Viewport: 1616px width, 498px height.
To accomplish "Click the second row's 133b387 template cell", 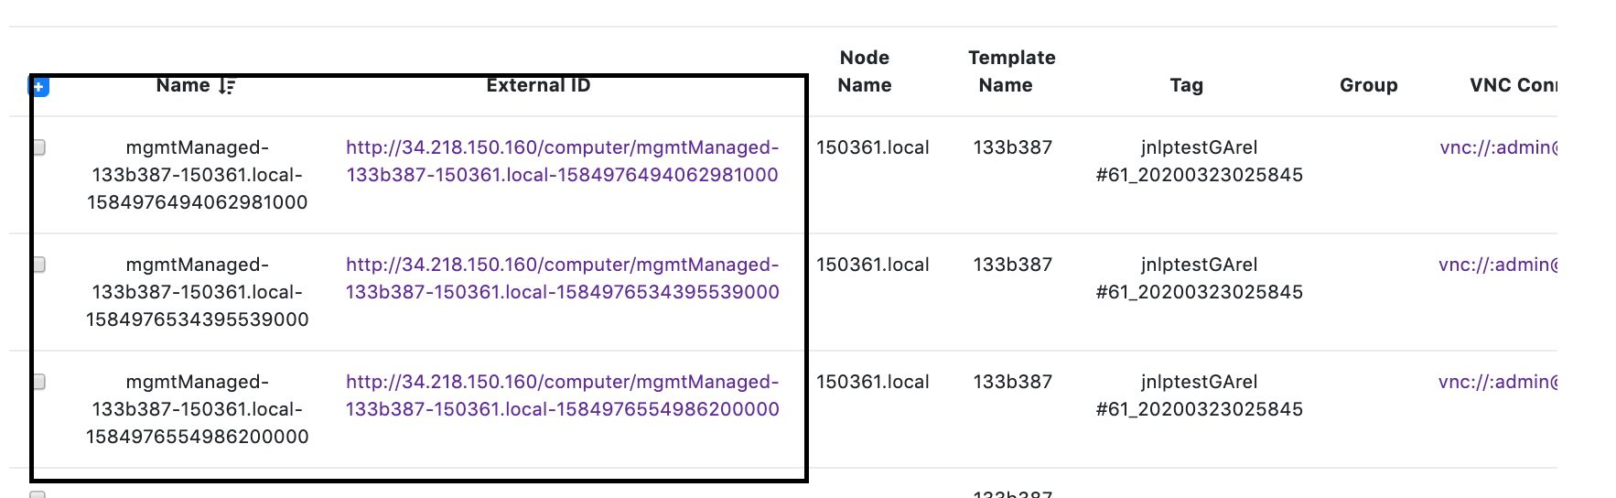I will click(x=1012, y=265).
